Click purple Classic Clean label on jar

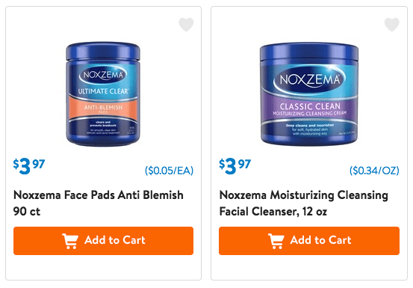309,108
